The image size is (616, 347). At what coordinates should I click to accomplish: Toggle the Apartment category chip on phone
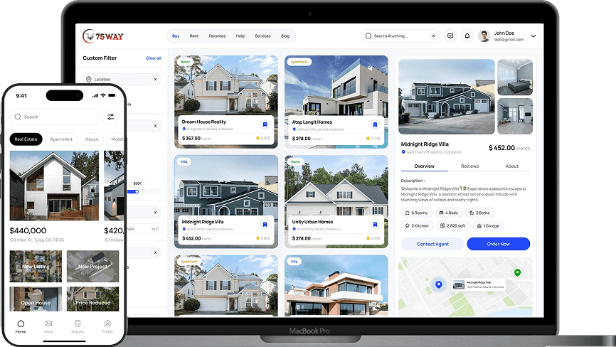pos(61,139)
